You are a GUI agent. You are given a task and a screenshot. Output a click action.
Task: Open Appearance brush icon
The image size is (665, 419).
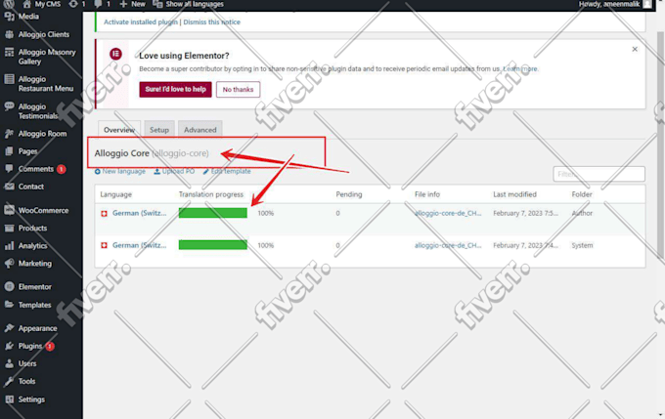9,328
